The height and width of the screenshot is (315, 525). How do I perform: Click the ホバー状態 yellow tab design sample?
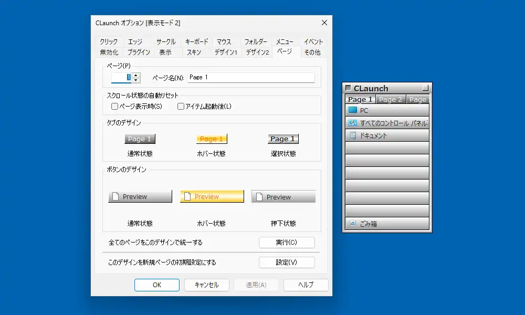212,139
